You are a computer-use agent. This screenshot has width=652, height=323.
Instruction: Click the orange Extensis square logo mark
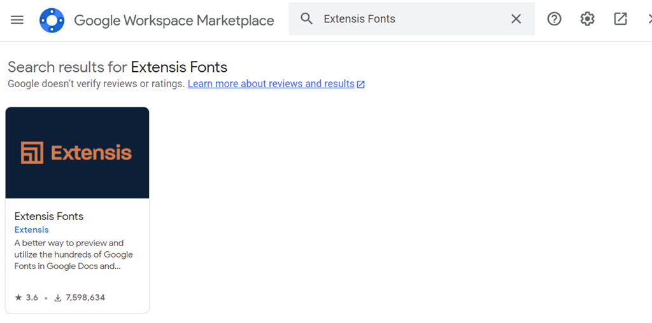[x=32, y=153]
